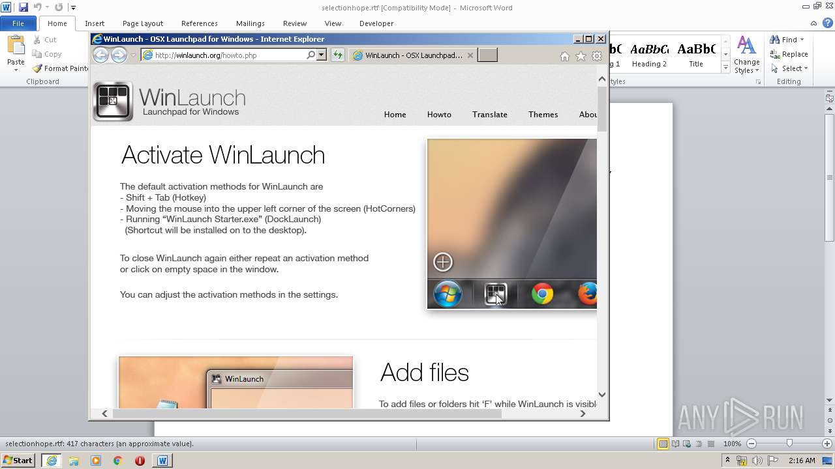The image size is (835, 469).
Task: Click the 100% zoom level in Word
Action: pos(732,444)
